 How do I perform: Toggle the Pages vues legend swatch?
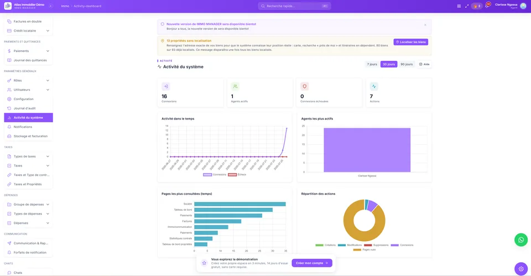pyautogui.click(x=357, y=250)
